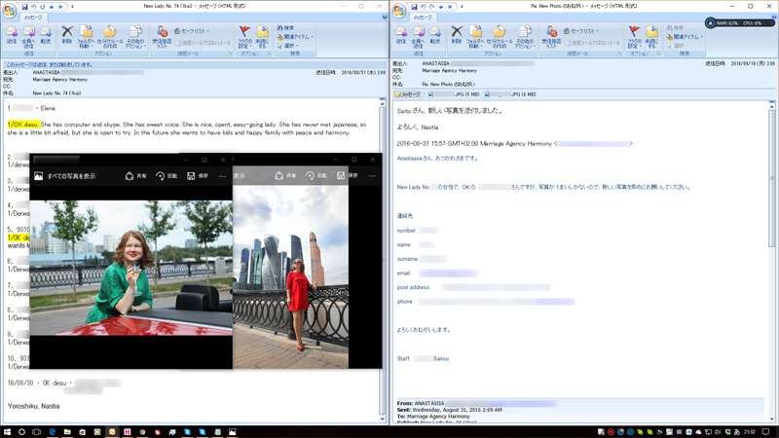Expand Safe Lists dropdown in right window
The height and width of the screenshot is (438, 779).
[x=580, y=31]
